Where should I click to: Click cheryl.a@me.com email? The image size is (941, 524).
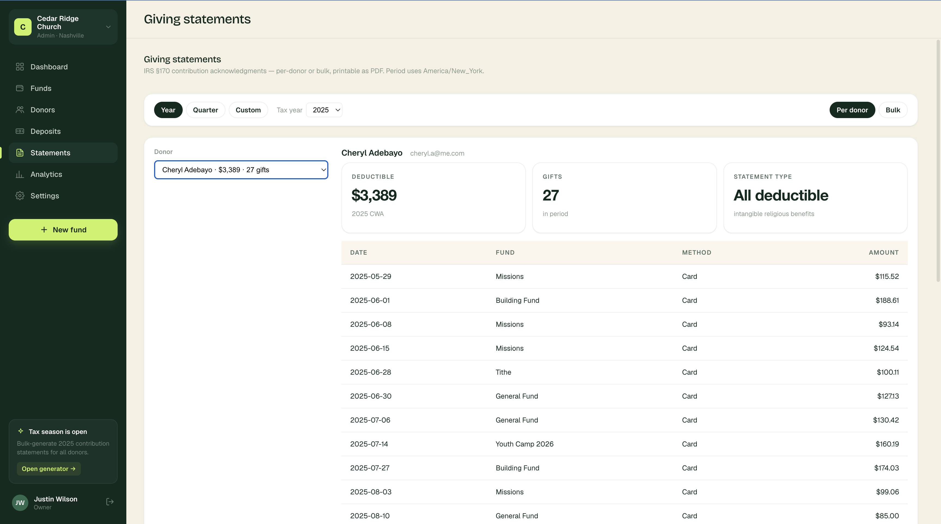[437, 153]
